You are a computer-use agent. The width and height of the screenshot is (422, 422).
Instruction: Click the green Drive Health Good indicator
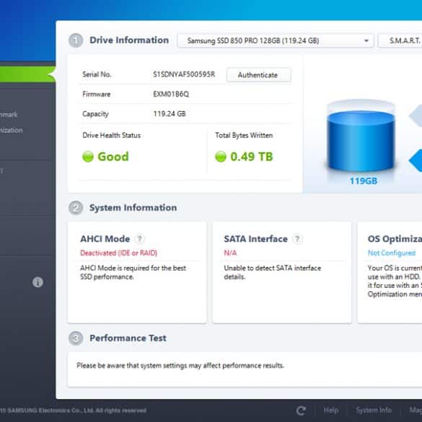[x=88, y=157]
